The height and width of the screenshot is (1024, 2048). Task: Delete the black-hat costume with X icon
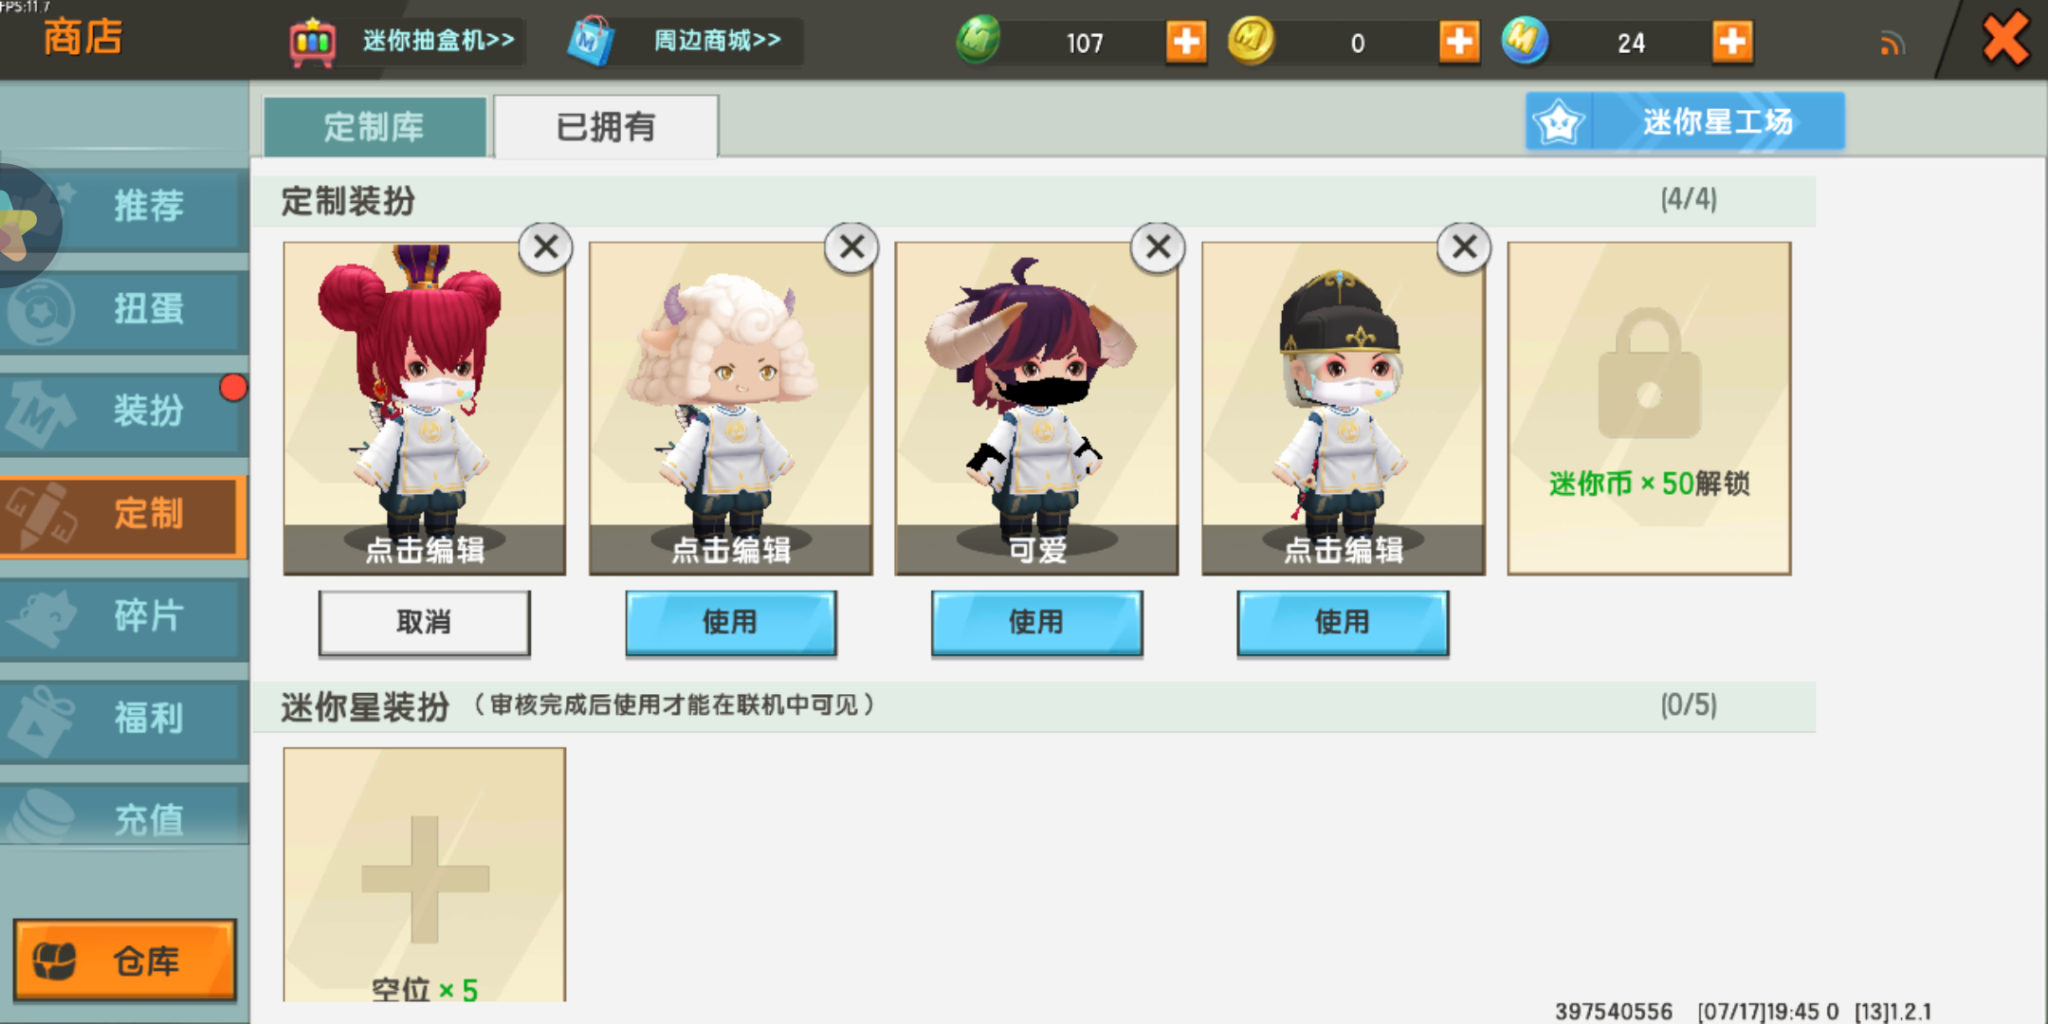1464,247
